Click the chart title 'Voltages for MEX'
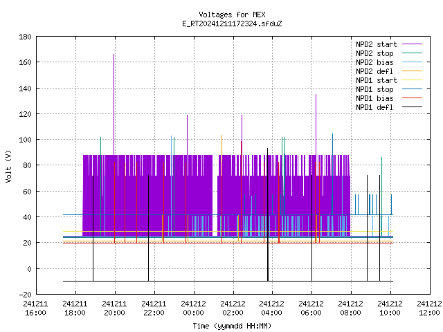 tap(232, 15)
